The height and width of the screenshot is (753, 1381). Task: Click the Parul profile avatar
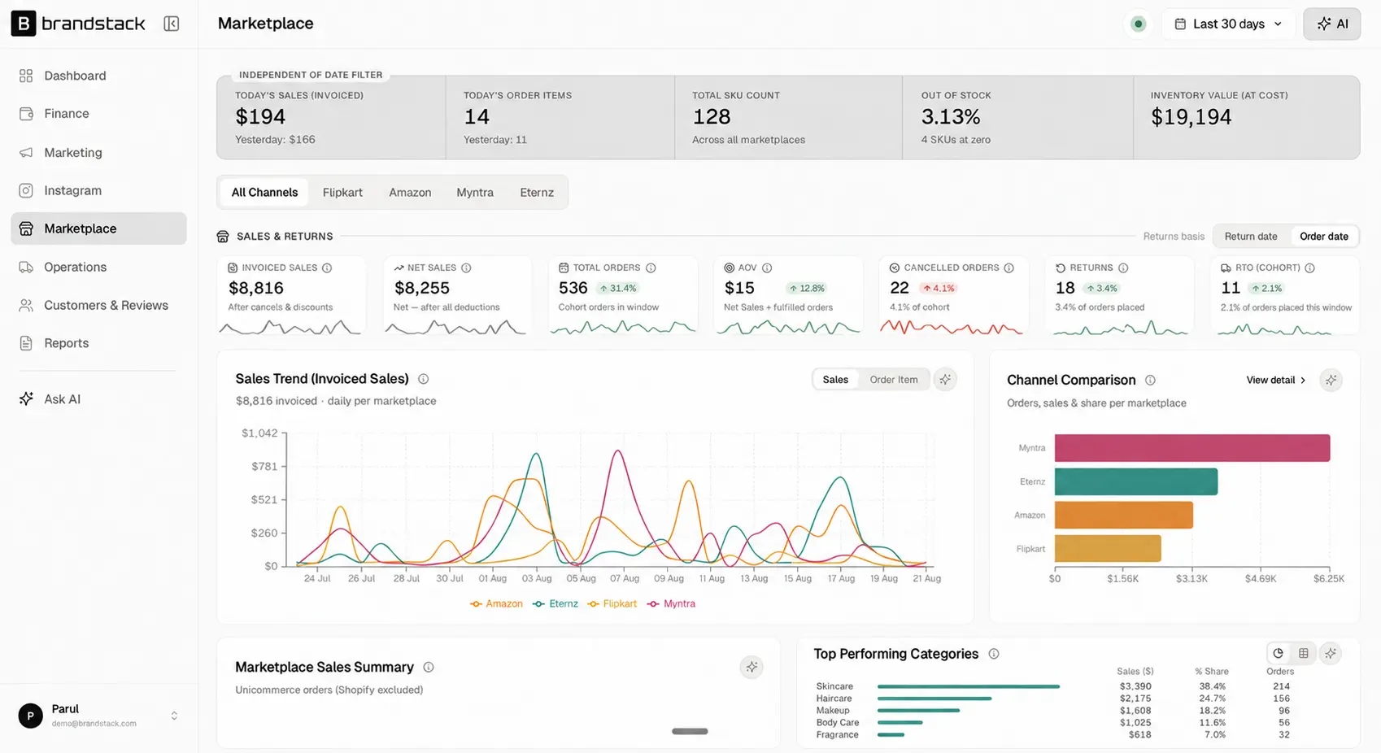(x=31, y=716)
